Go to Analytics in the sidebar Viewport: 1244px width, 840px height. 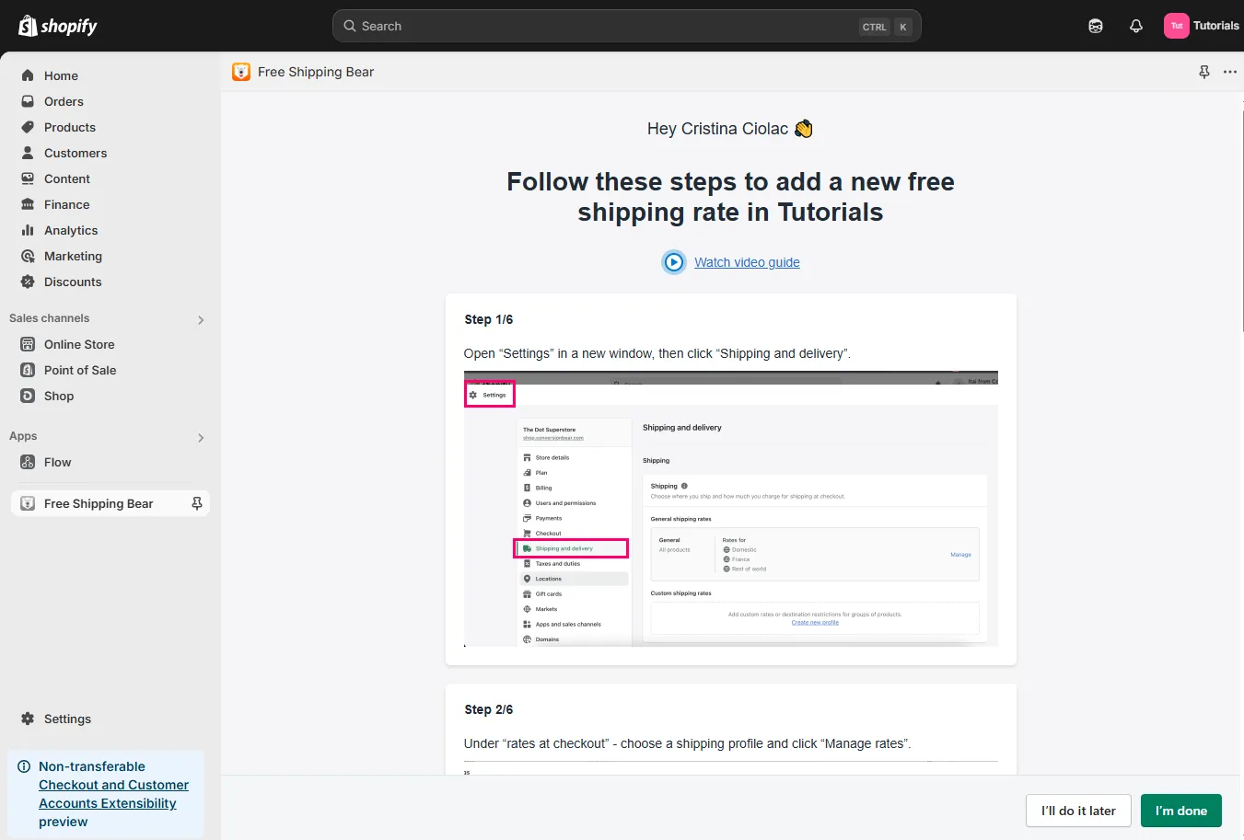70,230
